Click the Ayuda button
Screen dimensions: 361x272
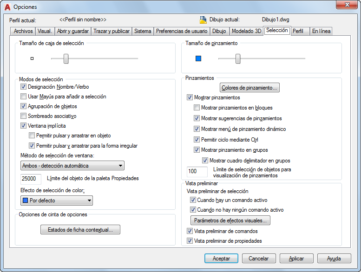point(334,259)
